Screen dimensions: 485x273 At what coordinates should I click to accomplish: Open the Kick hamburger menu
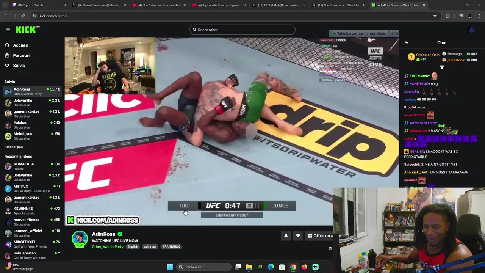[8, 30]
